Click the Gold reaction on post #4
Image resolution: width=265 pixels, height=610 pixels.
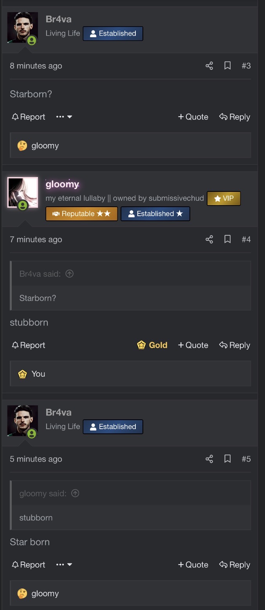click(x=152, y=345)
